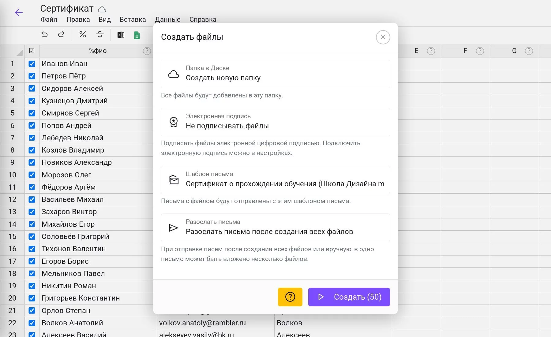This screenshot has width=551, height=337.
Task: Close the Создать файлы dialog
Action: coord(383,37)
